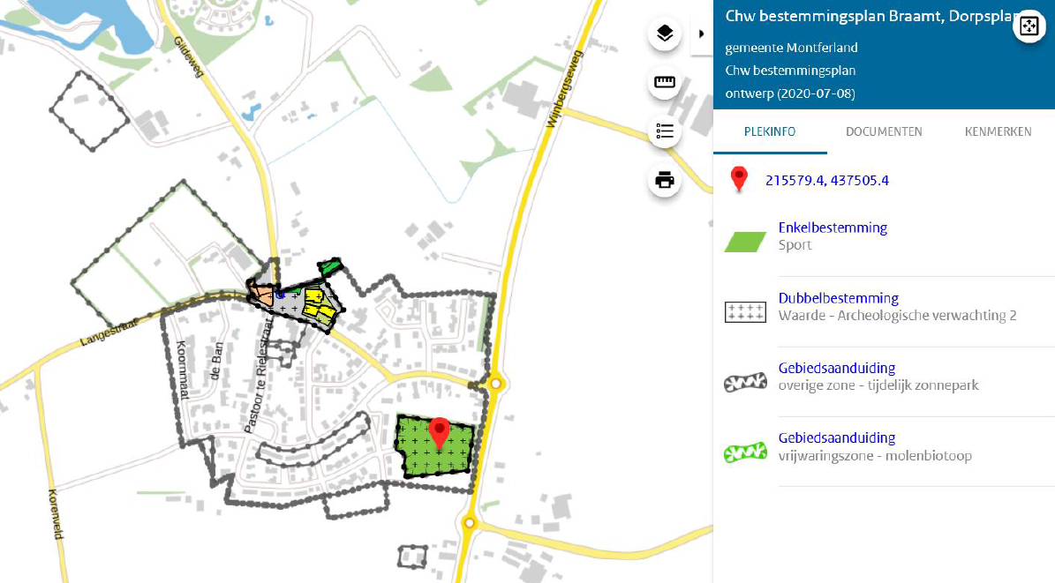1055x583 pixels.
Task: Open Gebiedsaanduiding link for tijdelijk zonnepark
Action: (837, 368)
